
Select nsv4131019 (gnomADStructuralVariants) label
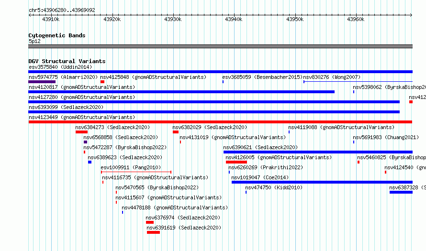tap(233, 137)
